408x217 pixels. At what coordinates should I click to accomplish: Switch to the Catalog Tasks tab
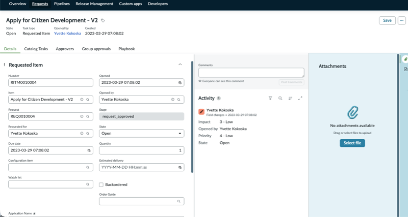(36, 49)
